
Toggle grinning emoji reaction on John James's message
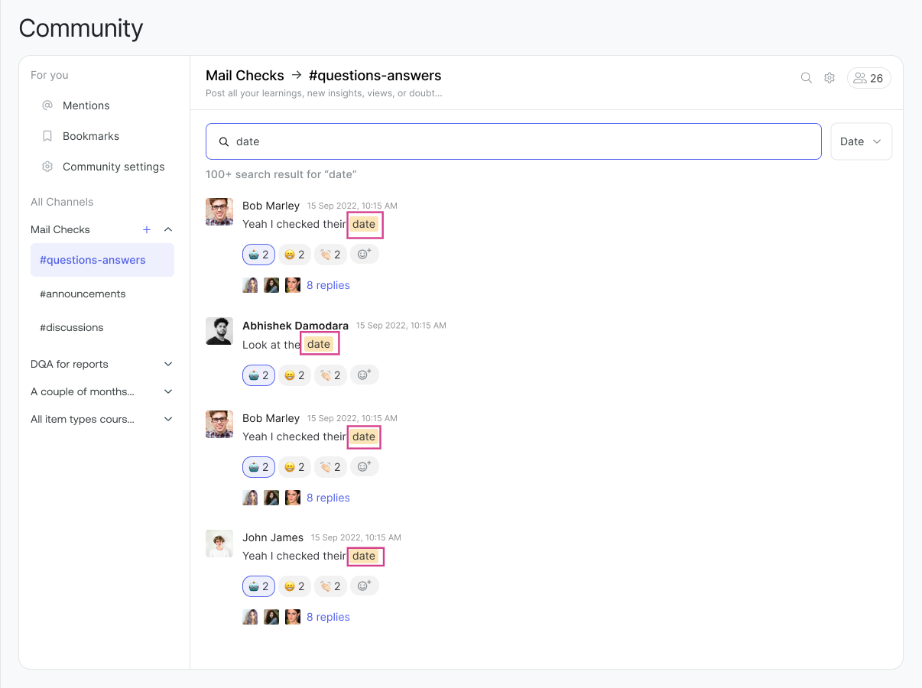point(294,586)
